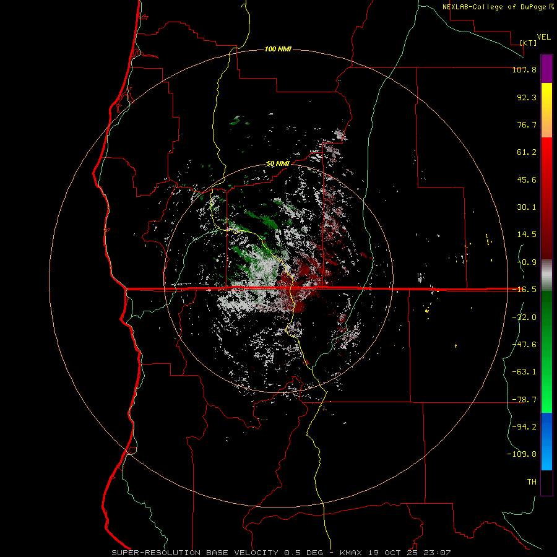Image resolution: width=557 pixels, height=557 pixels.
Task: Click the -32.0 scale value
Action: coord(524,317)
